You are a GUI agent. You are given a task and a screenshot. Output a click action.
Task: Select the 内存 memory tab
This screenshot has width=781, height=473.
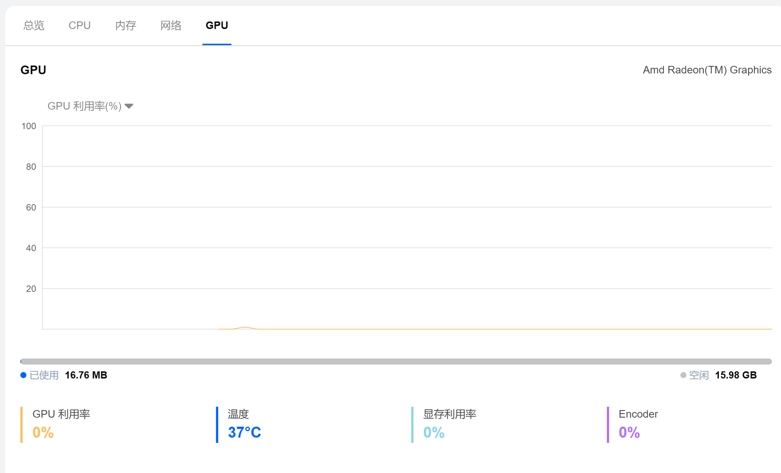(x=126, y=26)
